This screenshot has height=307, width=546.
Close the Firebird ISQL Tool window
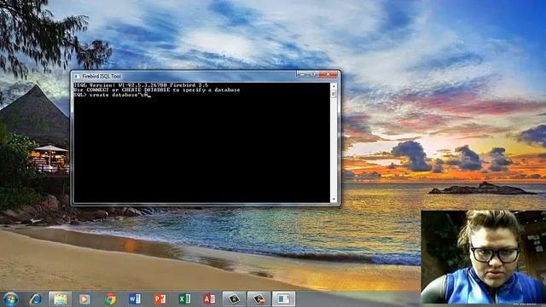point(328,74)
